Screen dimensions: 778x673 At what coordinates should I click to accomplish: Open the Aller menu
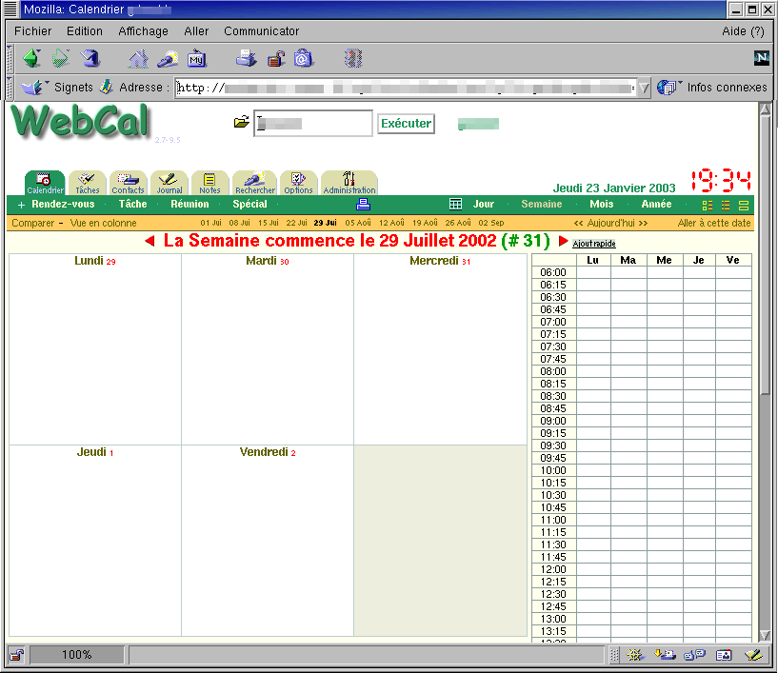pyautogui.click(x=196, y=31)
